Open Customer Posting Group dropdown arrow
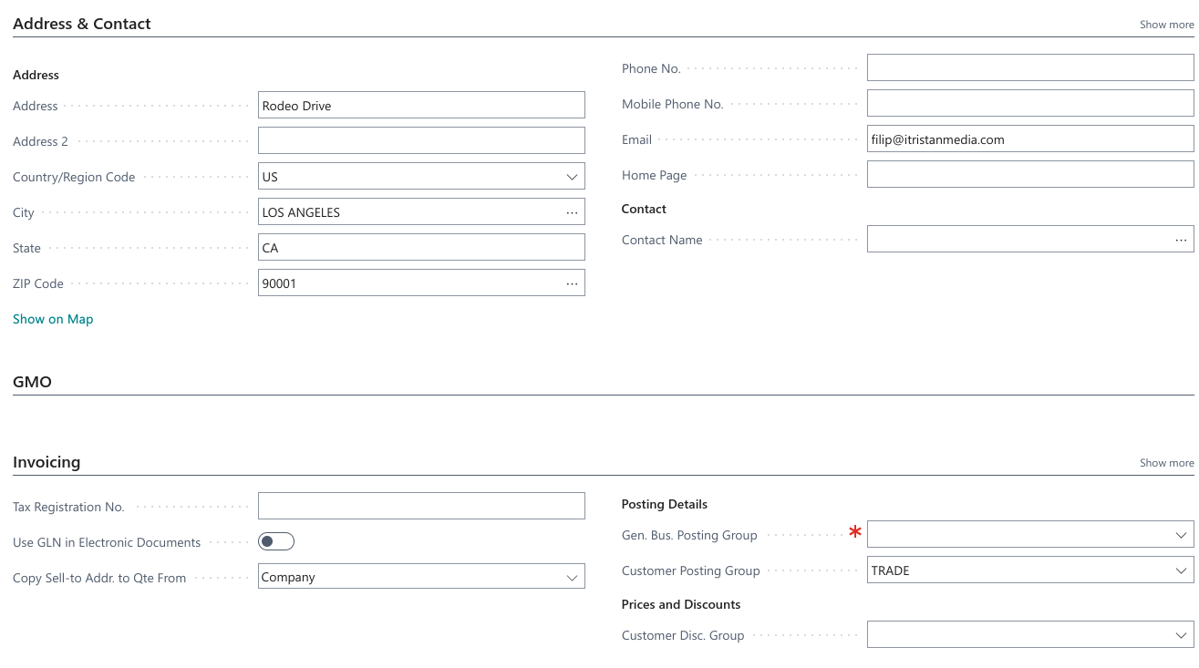Screen dimensions: 1199x668 click(1181, 570)
